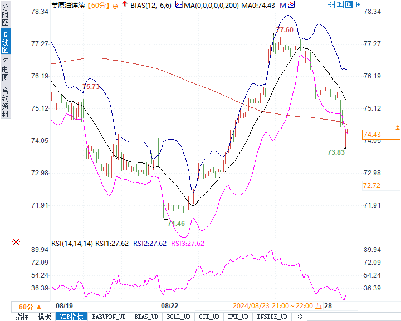Click the red up-arrow icon beside BIAS
401x321 pixels.
(x=125, y=4)
